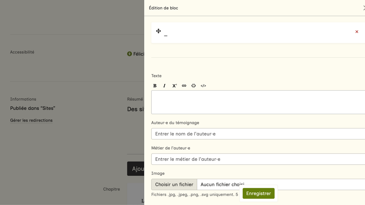The height and width of the screenshot is (205, 365).
Task: Close the Édition de bloc panel
Action: coord(364,8)
